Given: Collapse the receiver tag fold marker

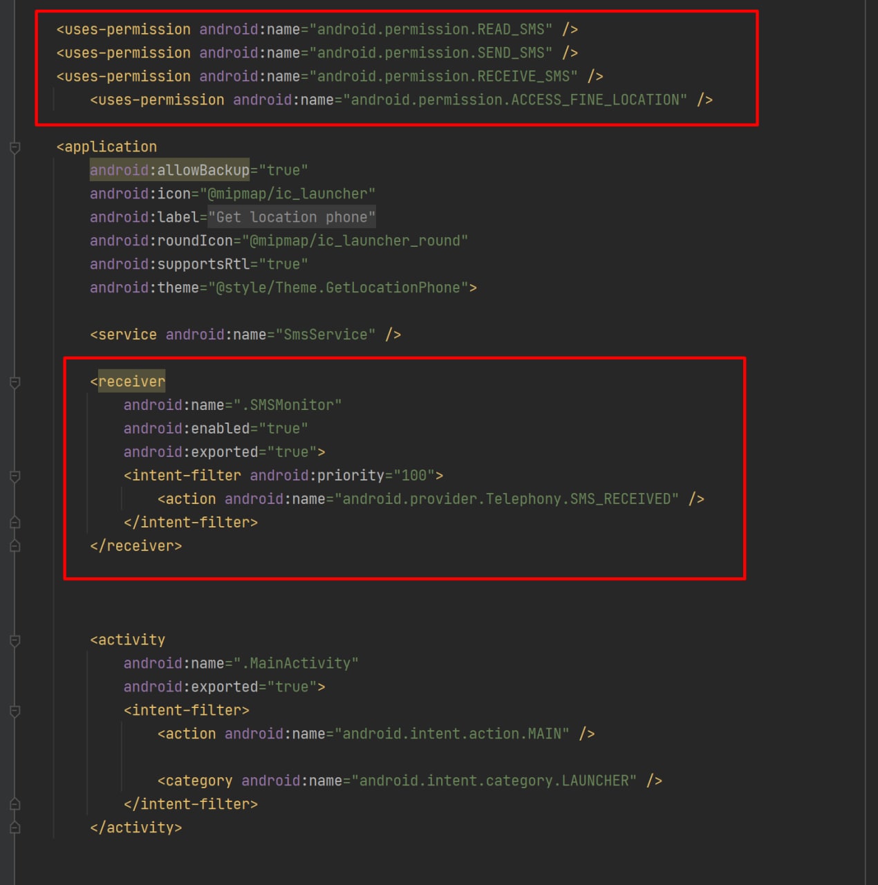Looking at the screenshot, I should 15,382.
